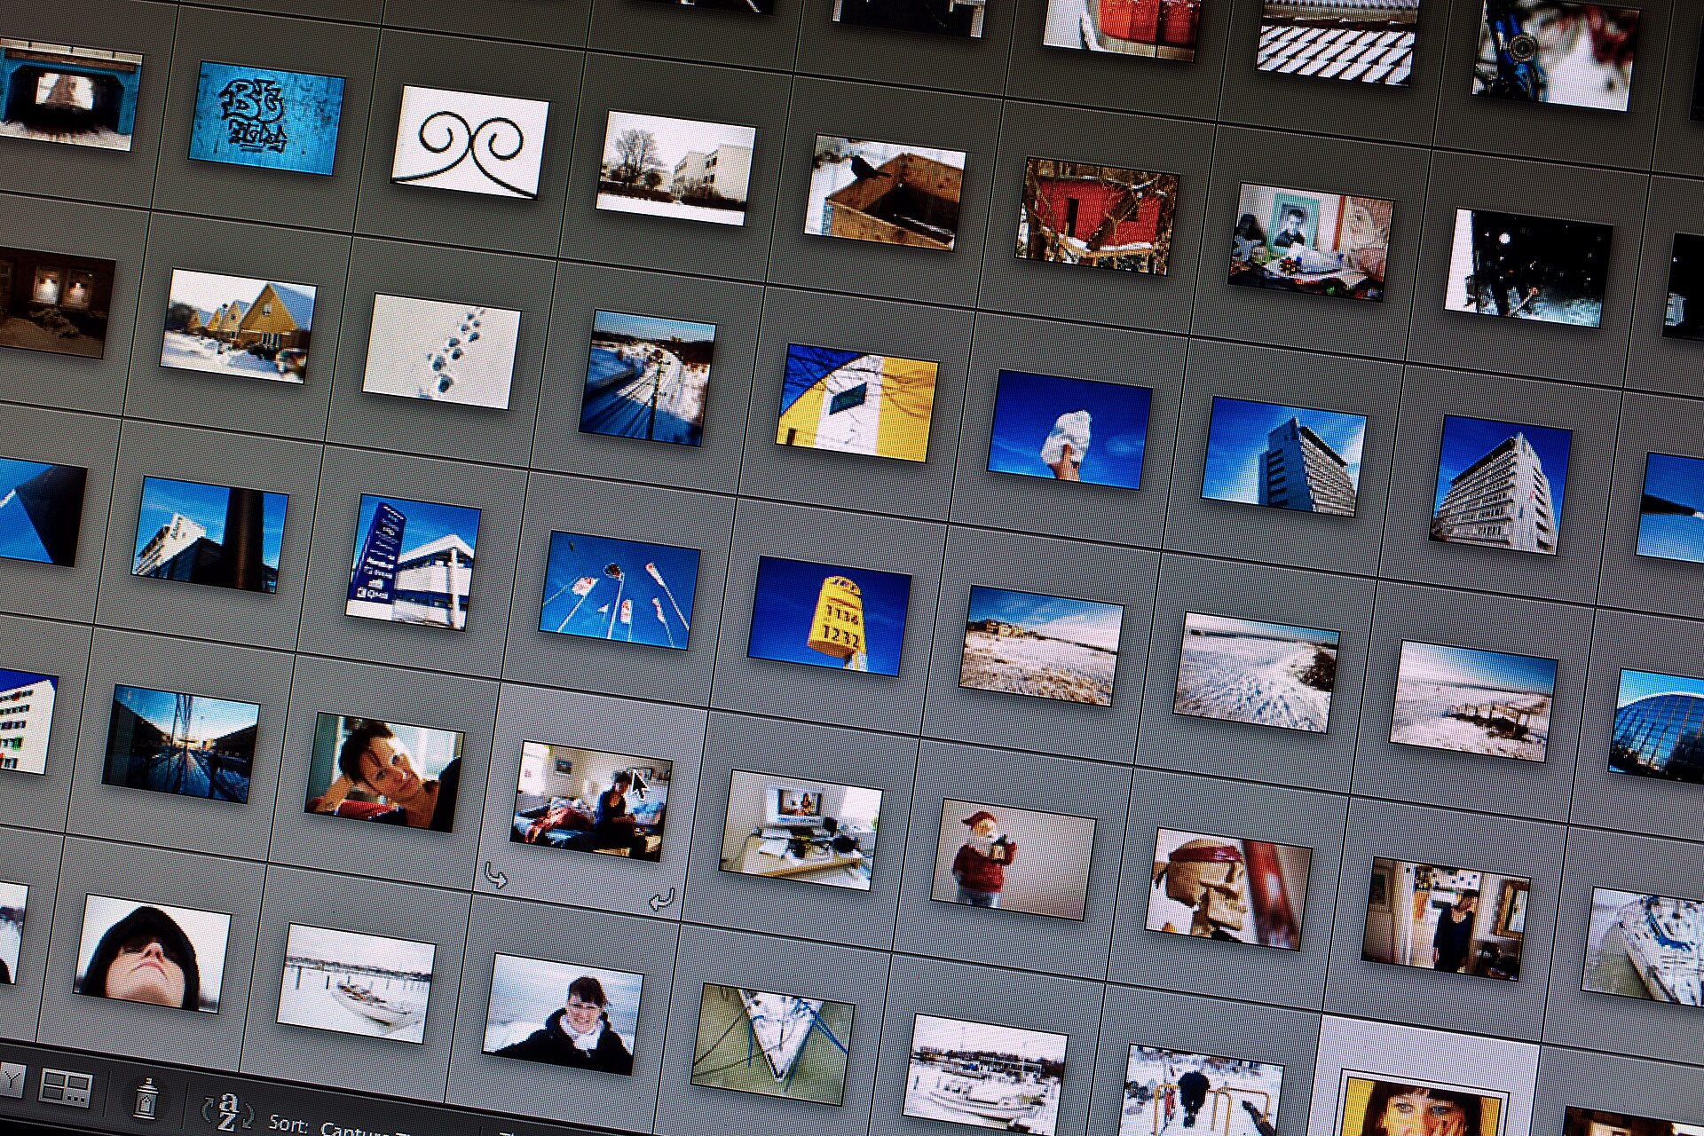This screenshot has height=1136, width=1704.
Task: Select woman standing in doorway photo
Action: click(1446, 919)
